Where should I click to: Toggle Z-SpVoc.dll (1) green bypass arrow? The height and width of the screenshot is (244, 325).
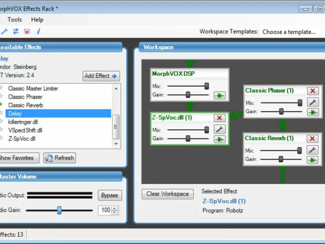tap(219, 139)
